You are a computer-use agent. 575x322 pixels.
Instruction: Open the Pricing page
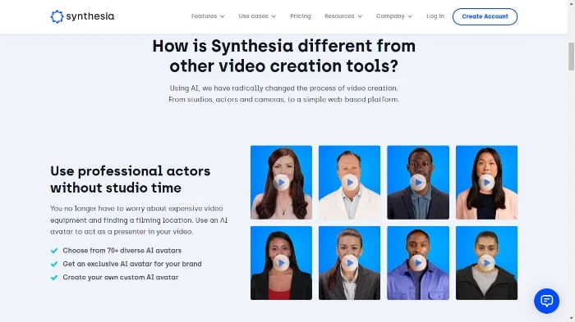[301, 16]
